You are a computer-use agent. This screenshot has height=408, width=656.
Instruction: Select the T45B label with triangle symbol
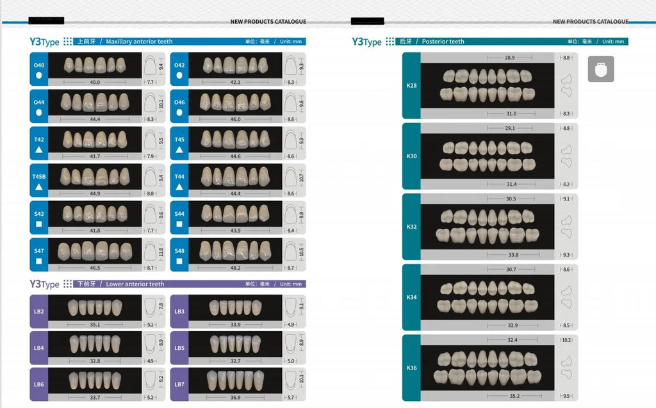39,181
